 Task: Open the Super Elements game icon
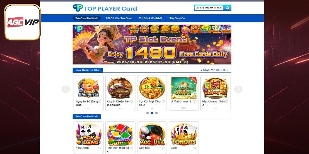pyautogui.click(x=88, y=88)
